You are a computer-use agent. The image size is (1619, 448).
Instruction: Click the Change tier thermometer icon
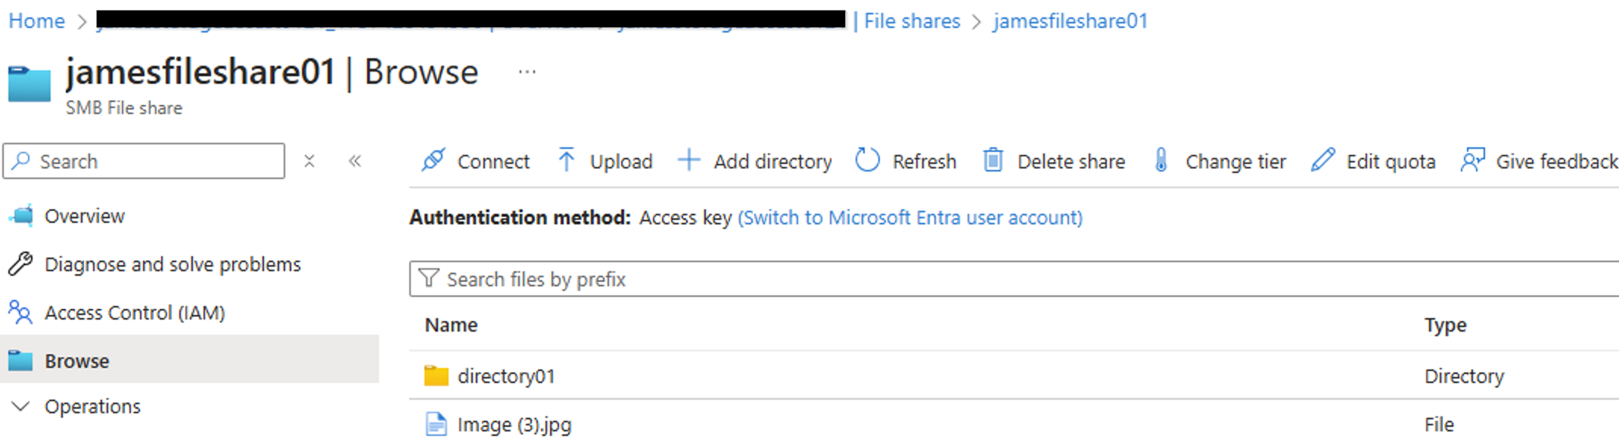1161,160
